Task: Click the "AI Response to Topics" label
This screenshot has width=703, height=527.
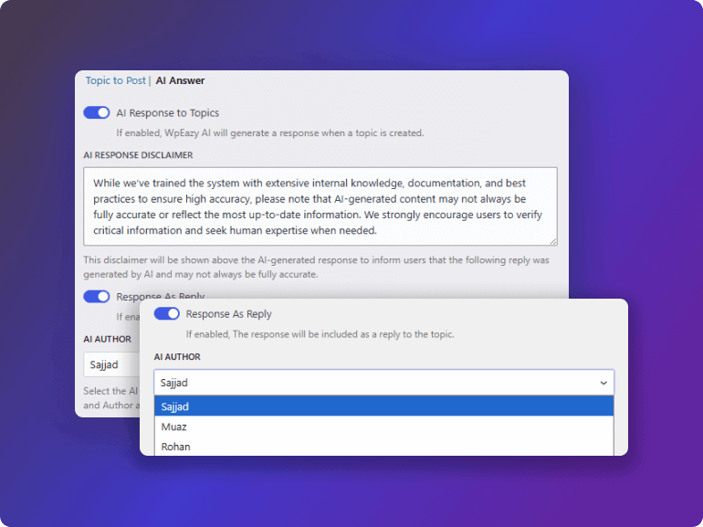Action: pyautogui.click(x=167, y=113)
